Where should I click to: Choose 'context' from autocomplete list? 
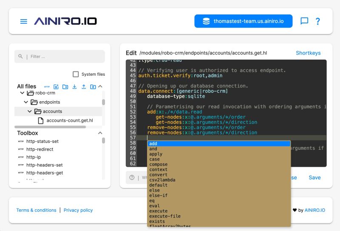pos(219,170)
